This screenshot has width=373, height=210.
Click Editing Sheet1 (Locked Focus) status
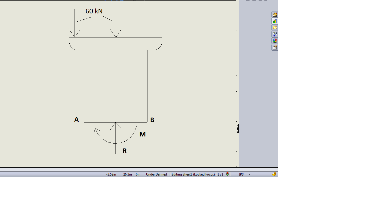pyautogui.click(x=193, y=174)
